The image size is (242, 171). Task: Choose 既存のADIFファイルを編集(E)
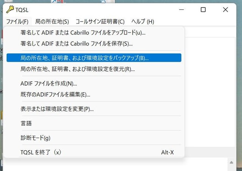coord(55,94)
